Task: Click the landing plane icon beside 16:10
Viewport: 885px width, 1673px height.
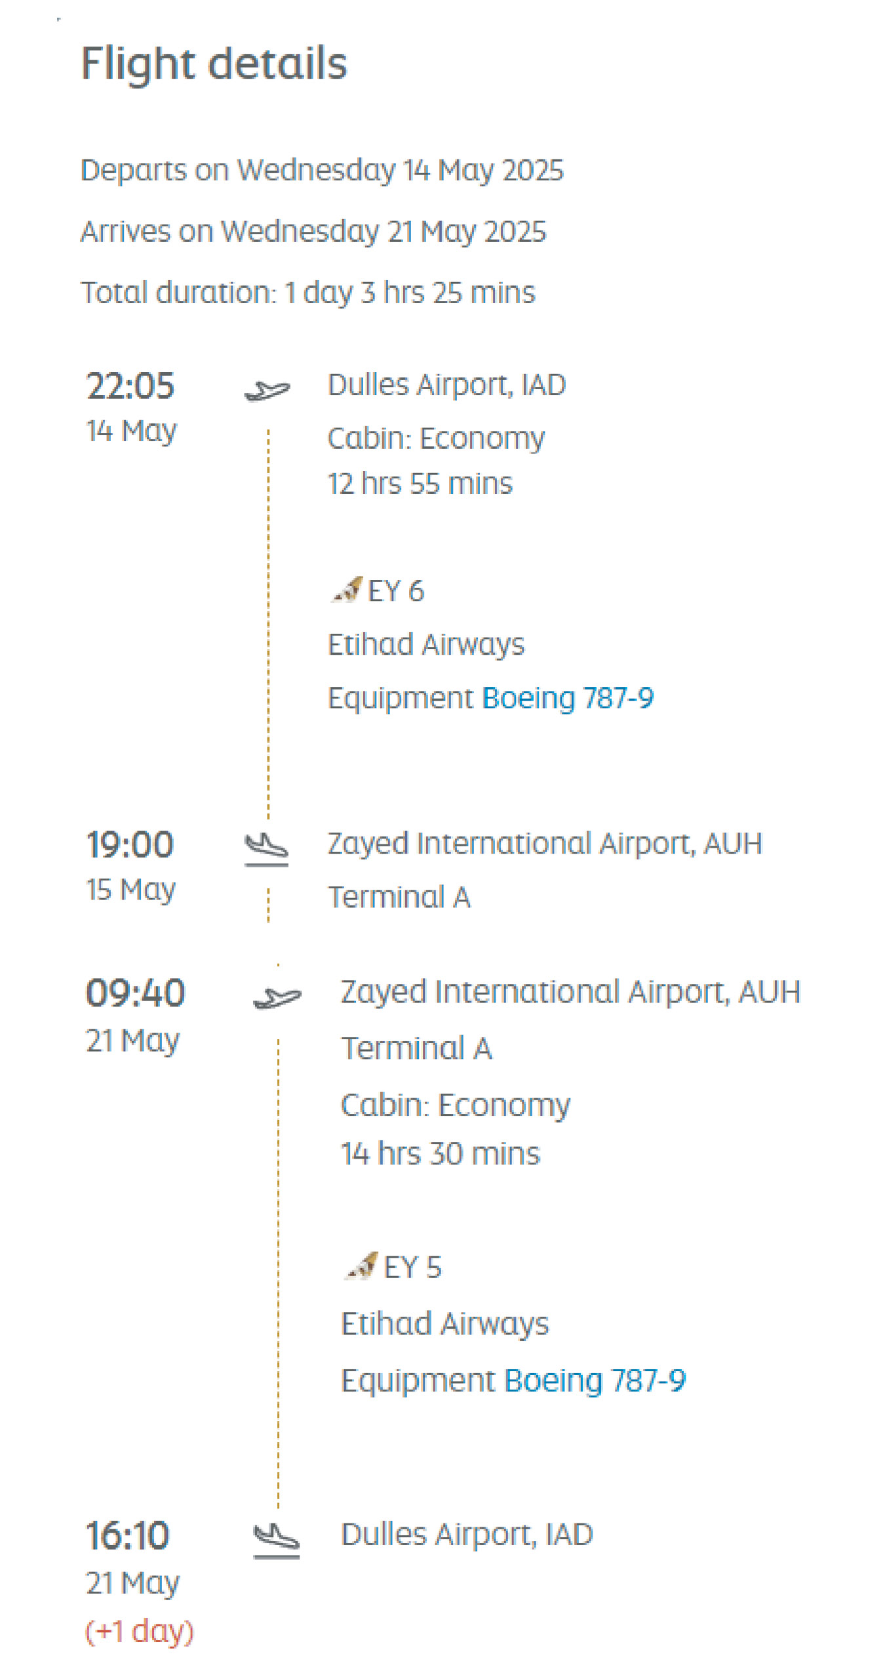Action: 276,1539
